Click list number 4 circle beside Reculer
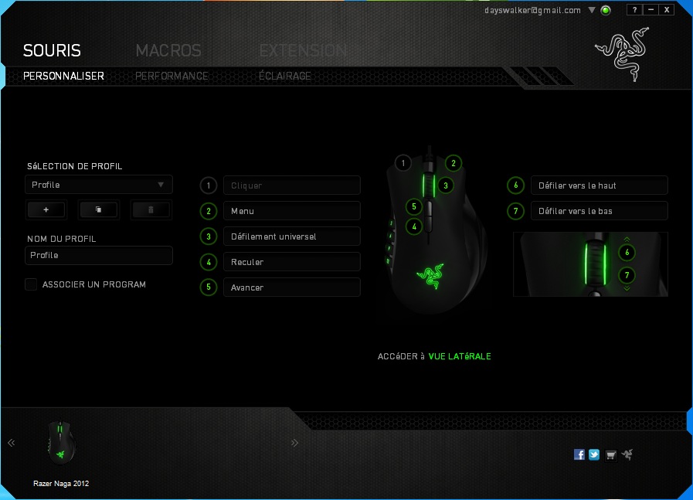693x500 pixels. pyautogui.click(x=209, y=262)
